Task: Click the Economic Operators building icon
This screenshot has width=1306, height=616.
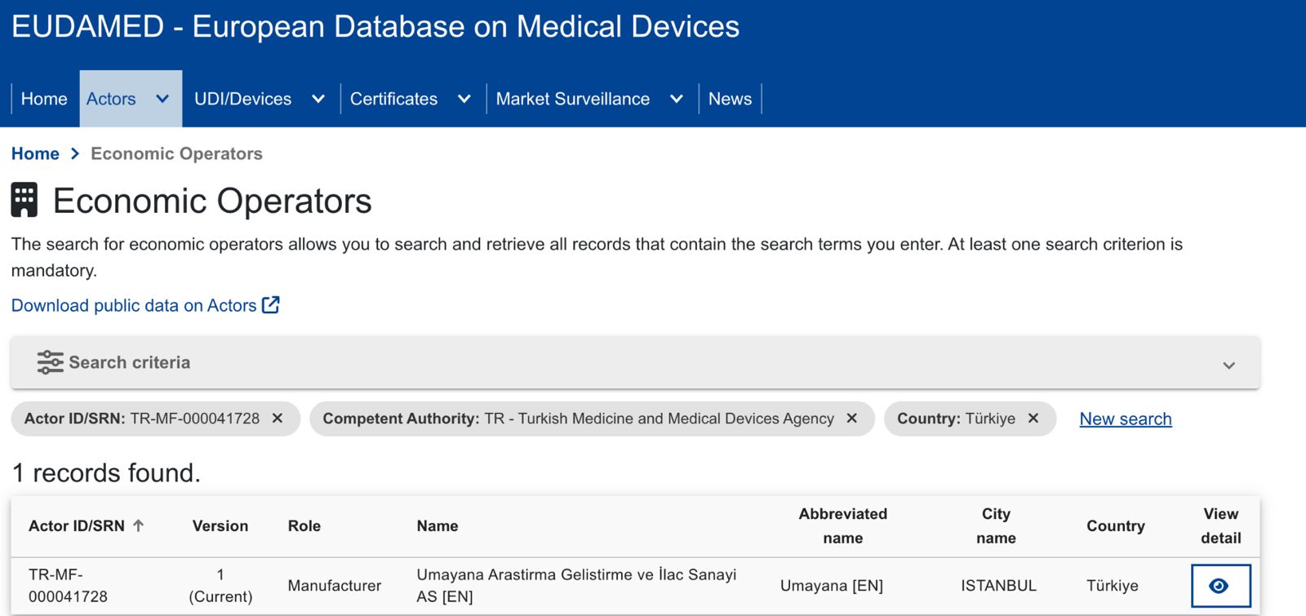Action: 24,200
